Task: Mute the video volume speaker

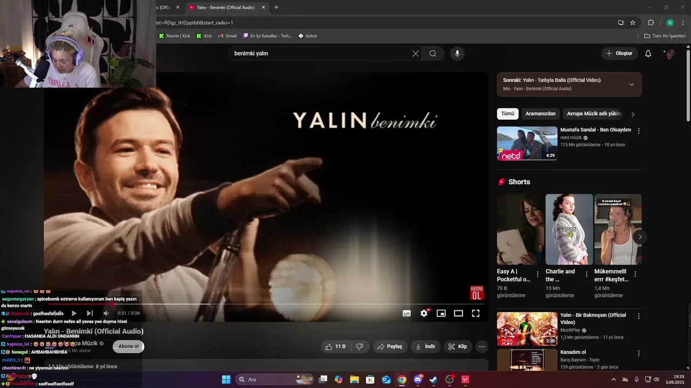Action: coord(106,313)
